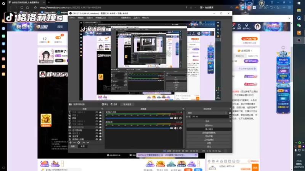Move selected source down with the down arrow
This screenshot has width=305, height=171.
(x=88, y=142)
